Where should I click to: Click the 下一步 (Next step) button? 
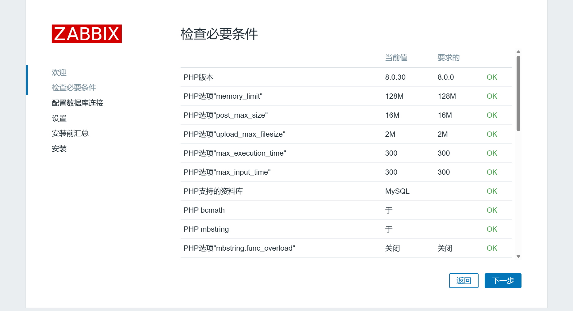pyautogui.click(x=502, y=281)
